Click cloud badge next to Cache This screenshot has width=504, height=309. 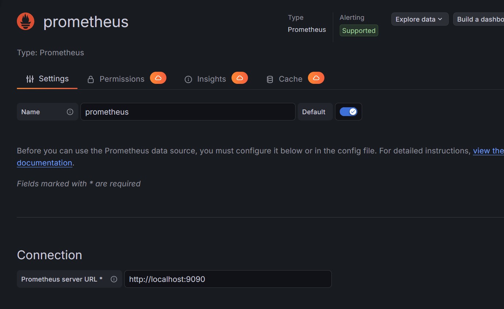tap(316, 78)
